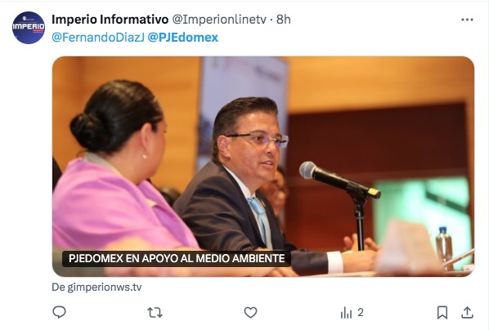Bookmark this tweet
The height and width of the screenshot is (330, 489).
(x=442, y=312)
